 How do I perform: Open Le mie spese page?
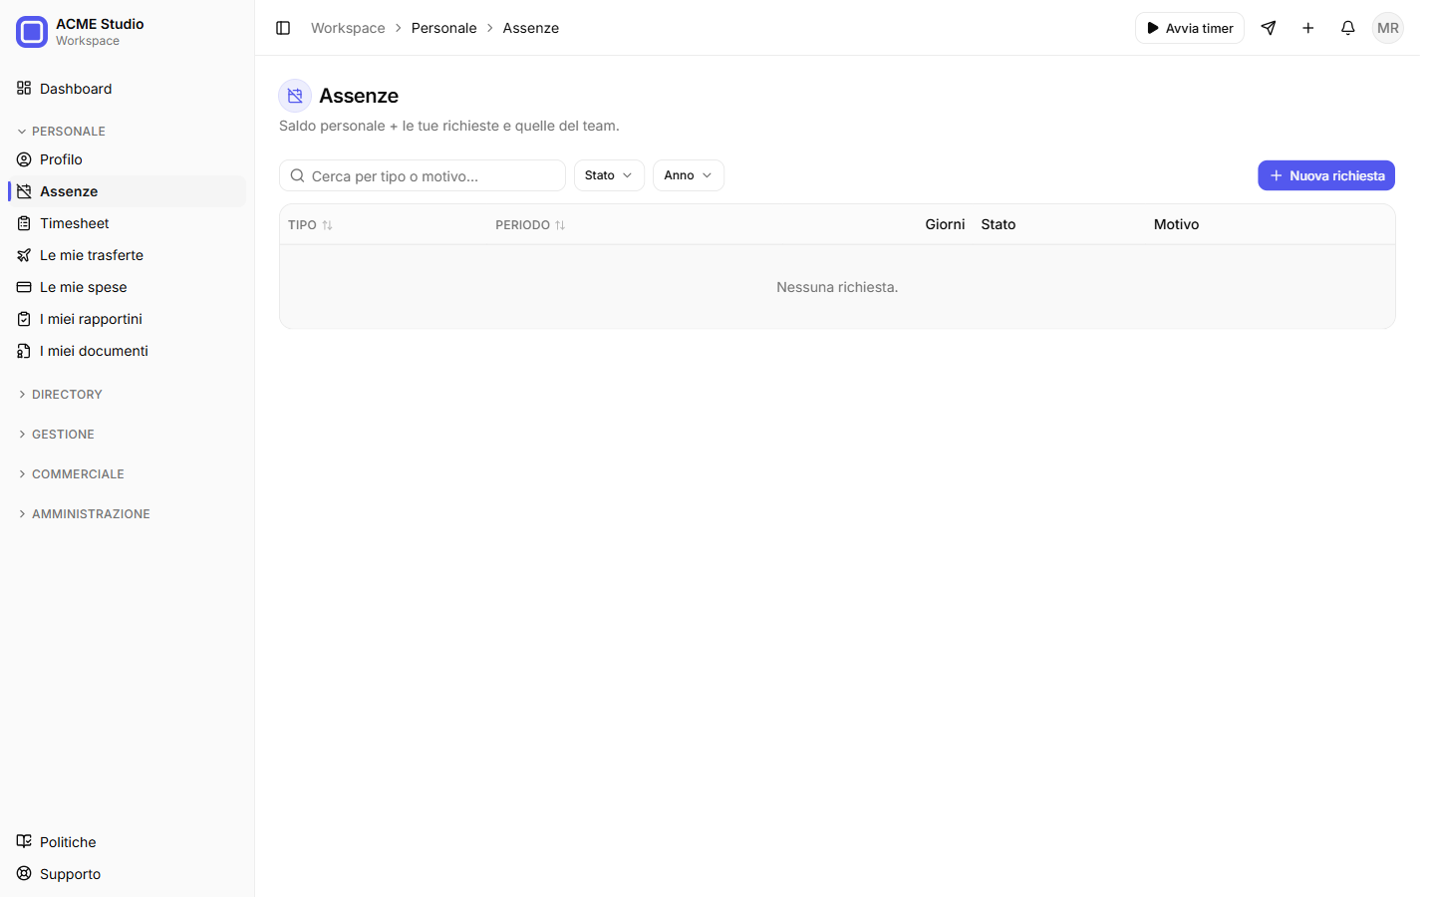127,287
